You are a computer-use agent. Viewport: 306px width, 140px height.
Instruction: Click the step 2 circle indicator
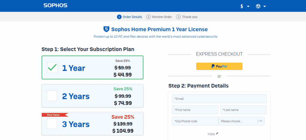click(x=149, y=17)
